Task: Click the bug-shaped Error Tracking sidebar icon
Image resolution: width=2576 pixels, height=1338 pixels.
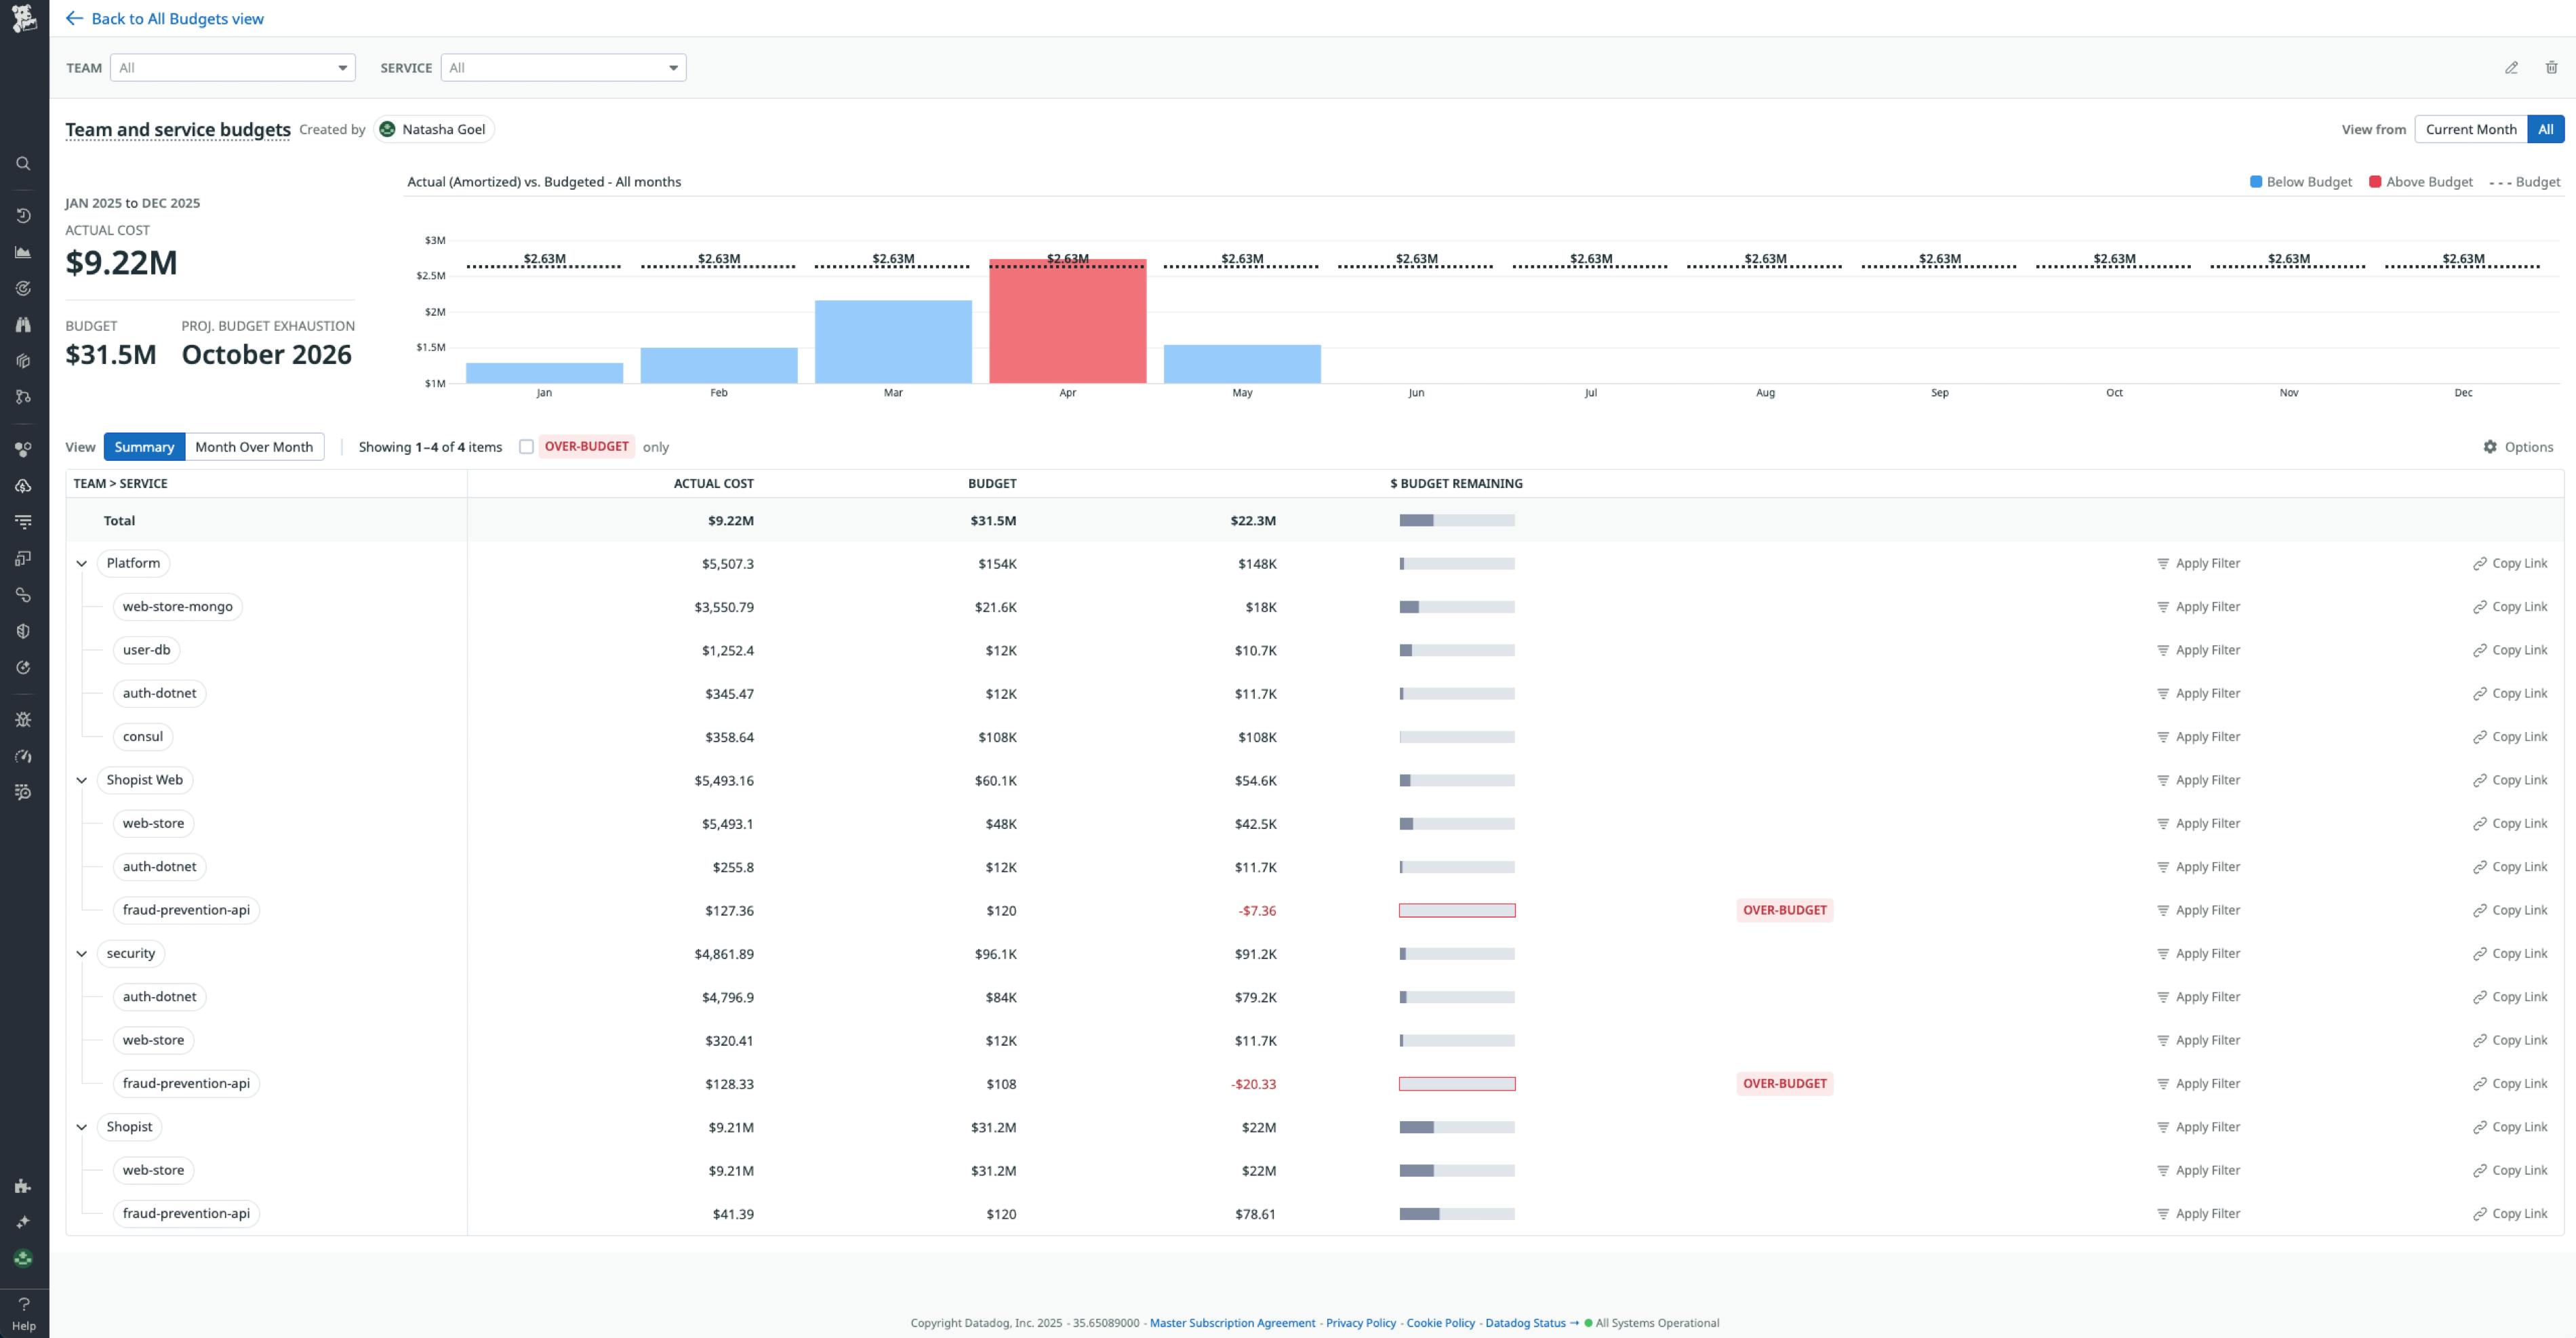Action: point(23,719)
